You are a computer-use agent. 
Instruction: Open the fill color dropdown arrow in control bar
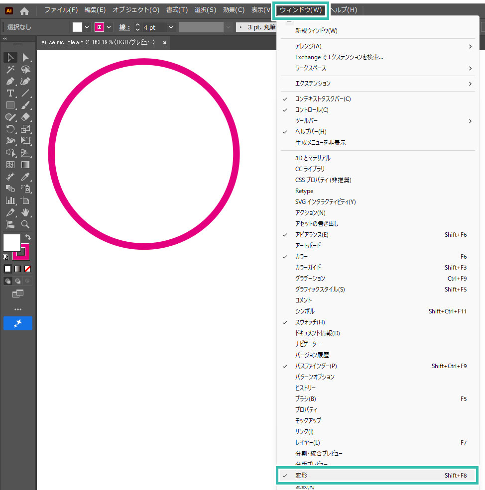[87, 27]
